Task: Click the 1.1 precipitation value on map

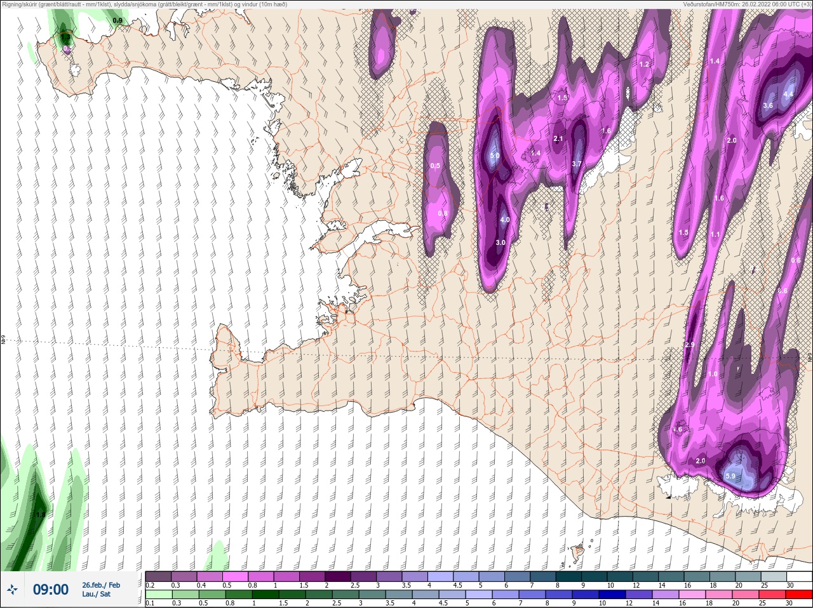Action: [x=716, y=235]
